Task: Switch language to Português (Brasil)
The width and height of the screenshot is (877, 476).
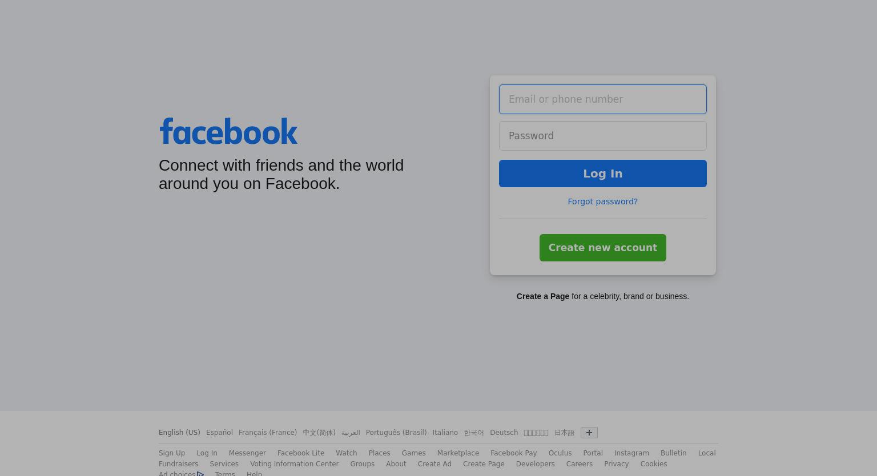Action: [x=396, y=433]
